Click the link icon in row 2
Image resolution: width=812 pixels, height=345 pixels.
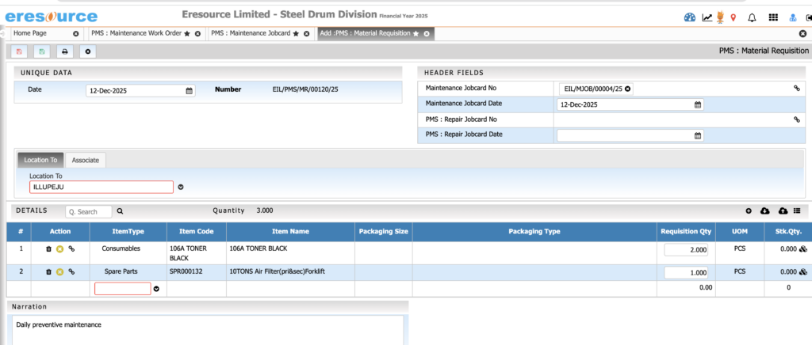coord(71,271)
